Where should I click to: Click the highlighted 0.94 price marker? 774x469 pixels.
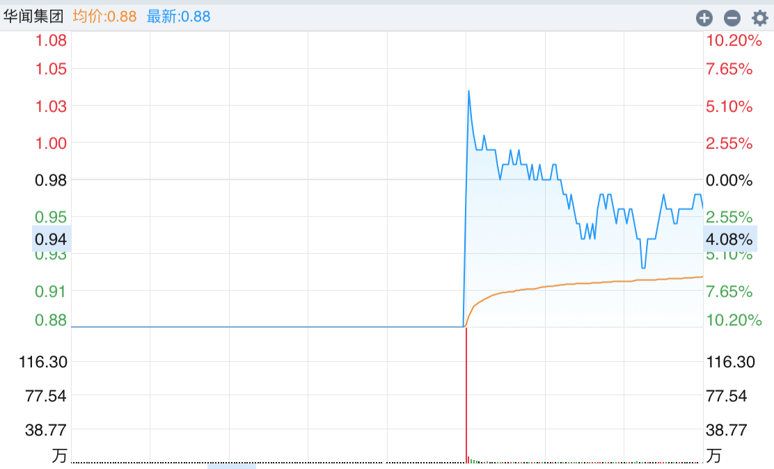pos(52,239)
